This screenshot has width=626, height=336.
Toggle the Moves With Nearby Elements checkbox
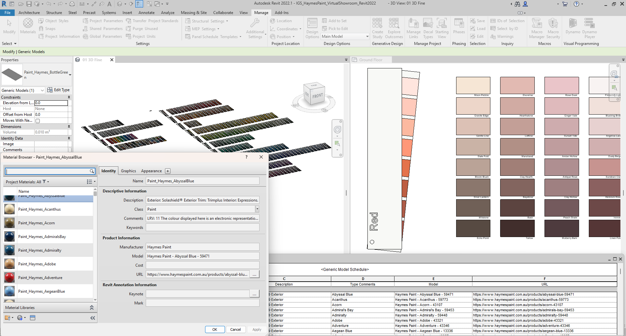point(37,120)
